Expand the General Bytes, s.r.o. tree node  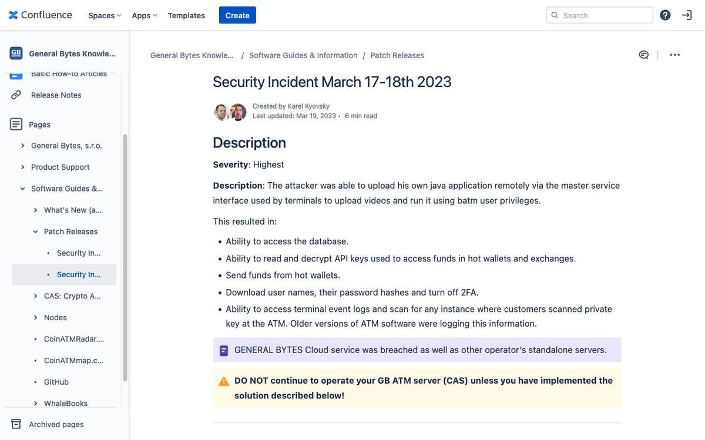22,146
